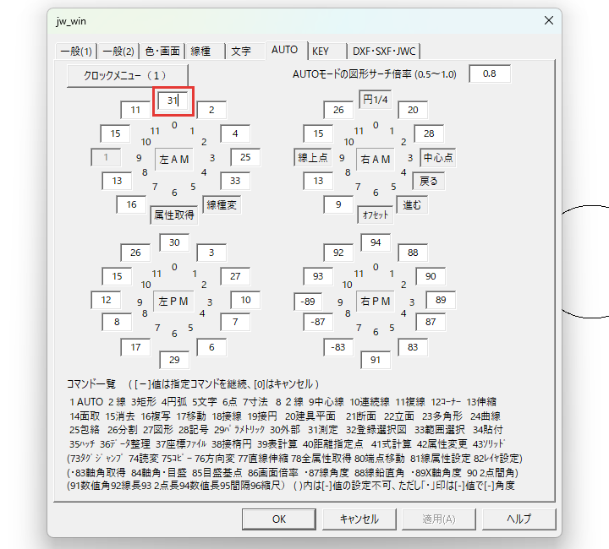Select the 左PM 6 o'clock field showing 29

[174, 360]
